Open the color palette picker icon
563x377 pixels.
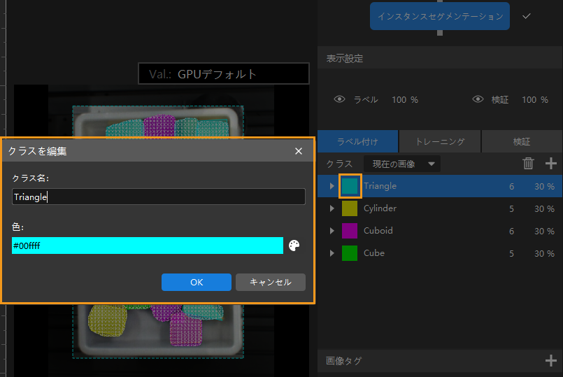click(295, 246)
